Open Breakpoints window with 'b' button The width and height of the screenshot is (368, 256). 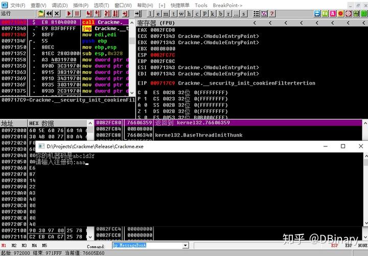coord(220,14)
